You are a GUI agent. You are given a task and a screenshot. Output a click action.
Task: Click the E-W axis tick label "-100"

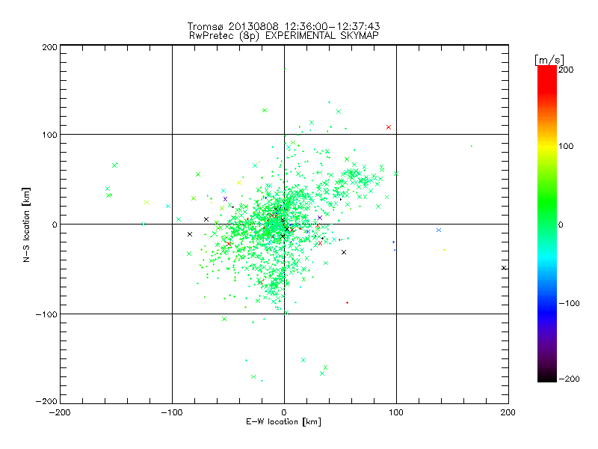pyautogui.click(x=172, y=413)
